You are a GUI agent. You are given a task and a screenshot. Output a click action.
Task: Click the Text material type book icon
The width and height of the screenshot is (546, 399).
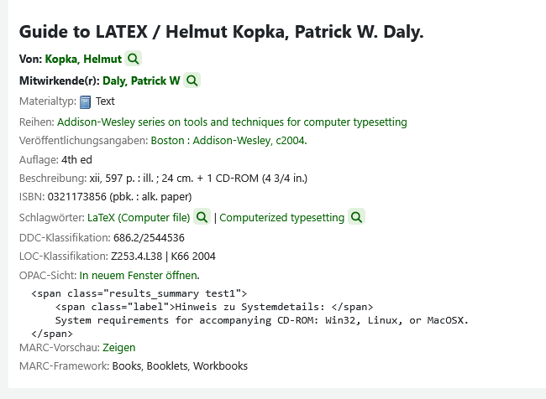tap(85, 102)
